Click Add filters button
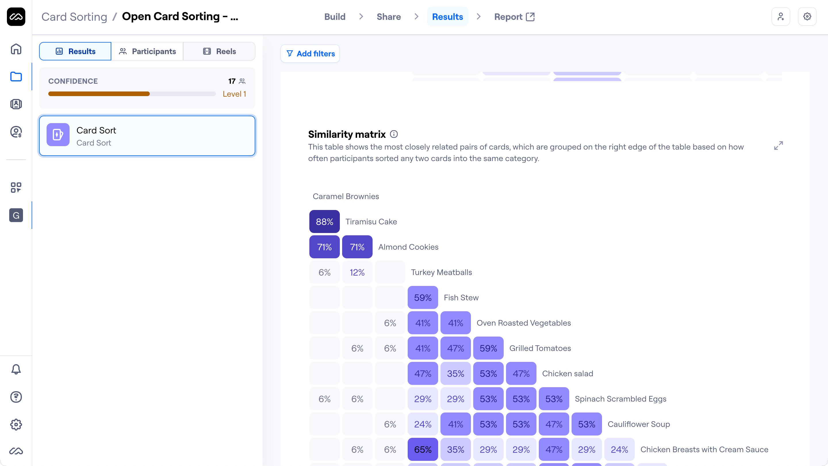 pos(310,54)
